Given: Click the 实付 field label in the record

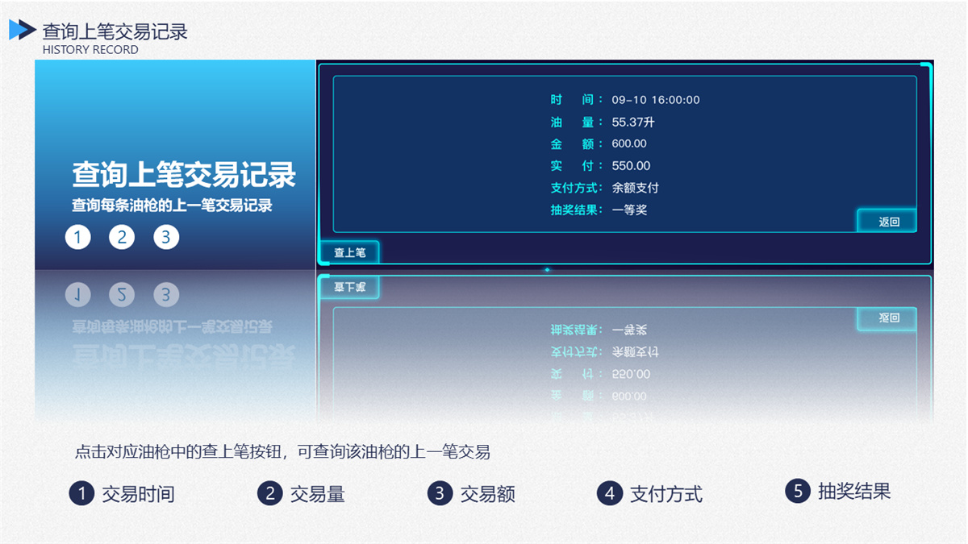Looking at the screenshot, I should click(577, 166).
